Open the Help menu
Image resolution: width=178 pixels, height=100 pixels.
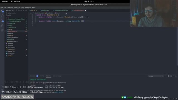(33, 7)
